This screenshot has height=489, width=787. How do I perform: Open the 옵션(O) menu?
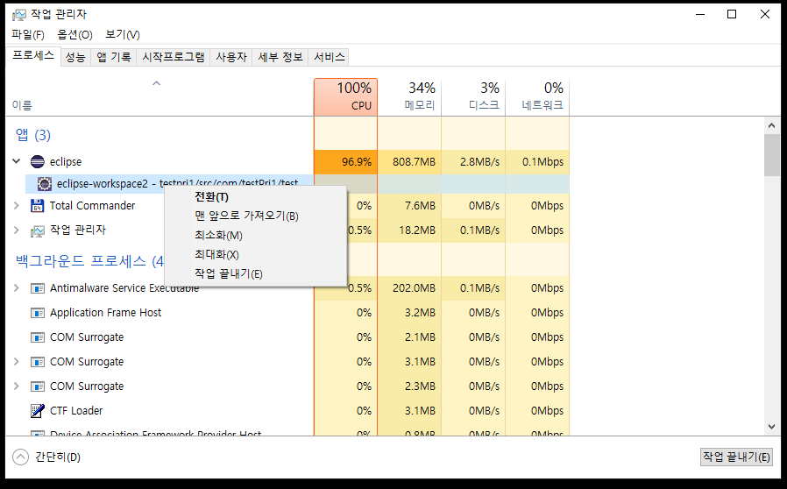click(74, 35)
